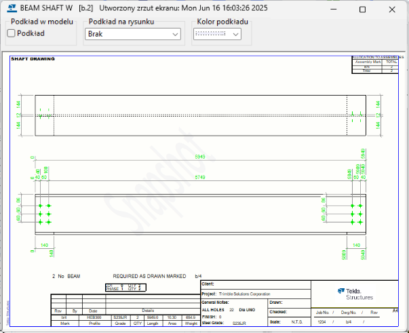The height and width of the screenshot is (333, 409).
Task: Click the 'Client:' field in title block
Action: click(x=208, y=284)
